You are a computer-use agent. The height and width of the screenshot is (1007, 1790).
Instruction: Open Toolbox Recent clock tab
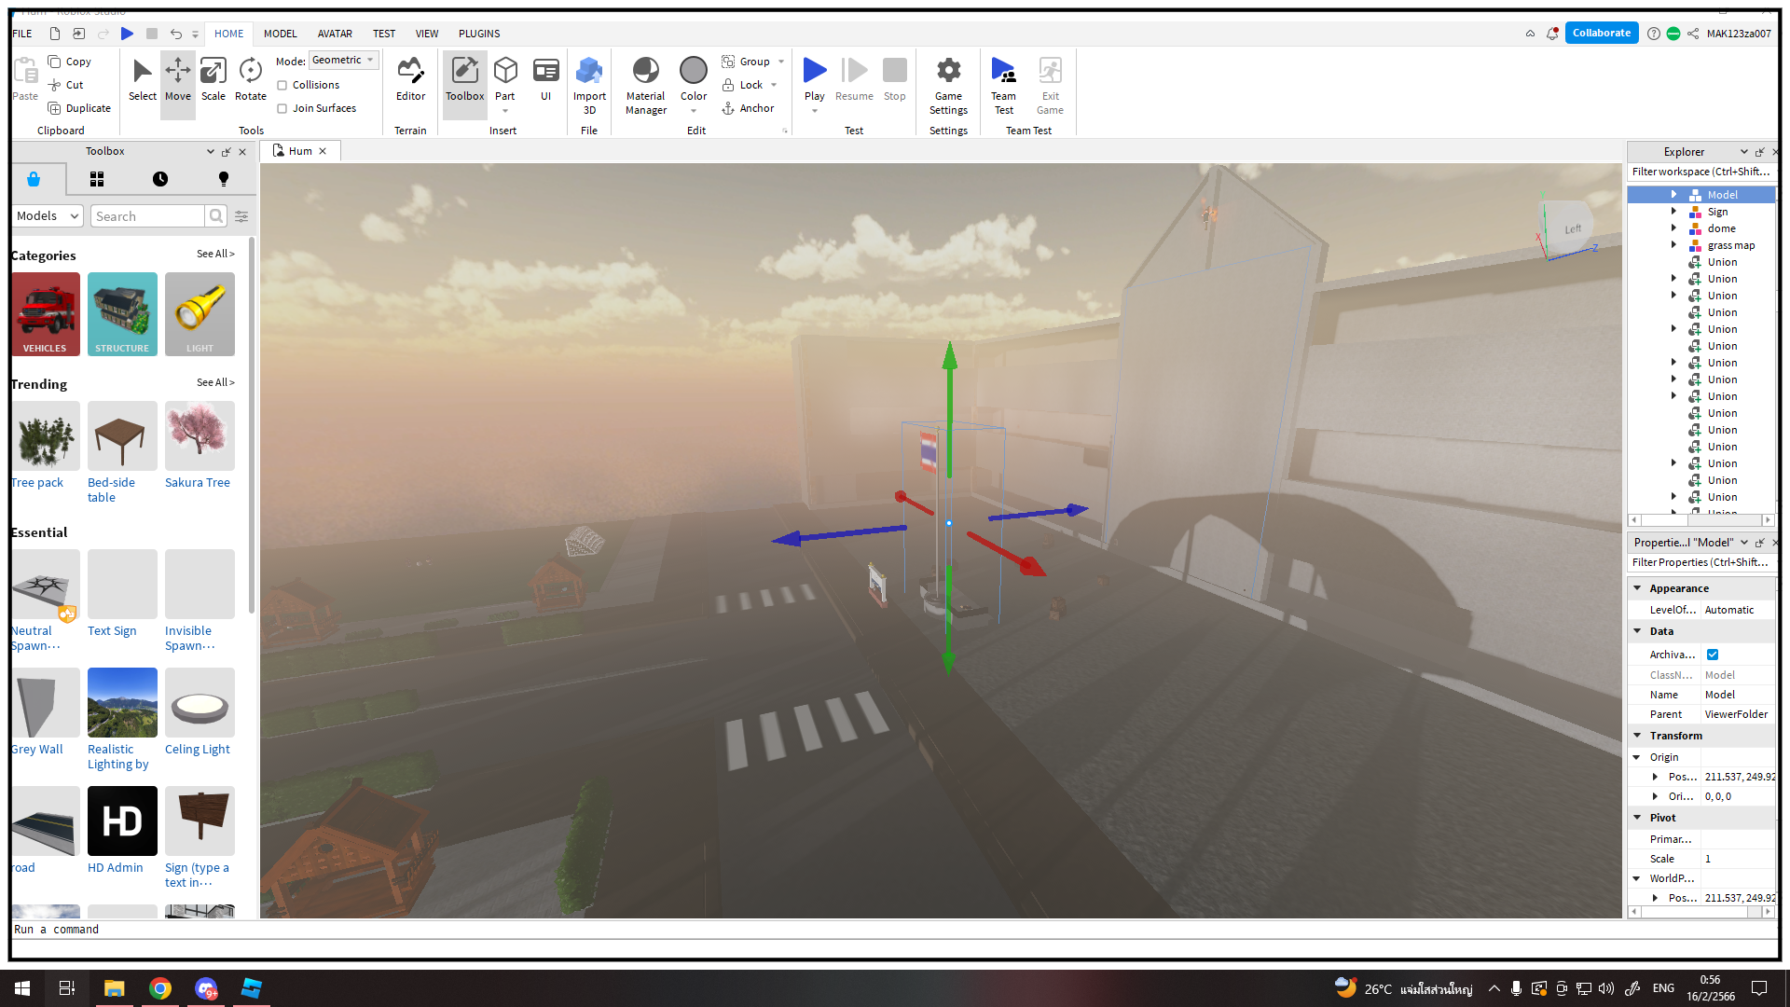(x=160, y=179)
